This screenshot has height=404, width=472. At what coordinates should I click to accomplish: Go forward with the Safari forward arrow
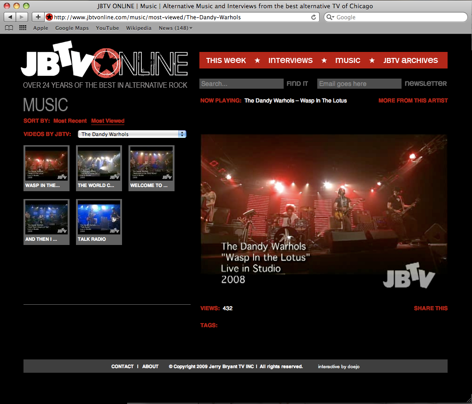click(x=22, y=17)
